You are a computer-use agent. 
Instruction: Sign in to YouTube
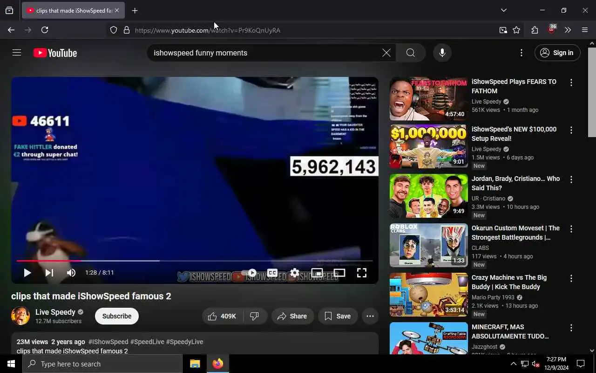(x=557, y=53)
